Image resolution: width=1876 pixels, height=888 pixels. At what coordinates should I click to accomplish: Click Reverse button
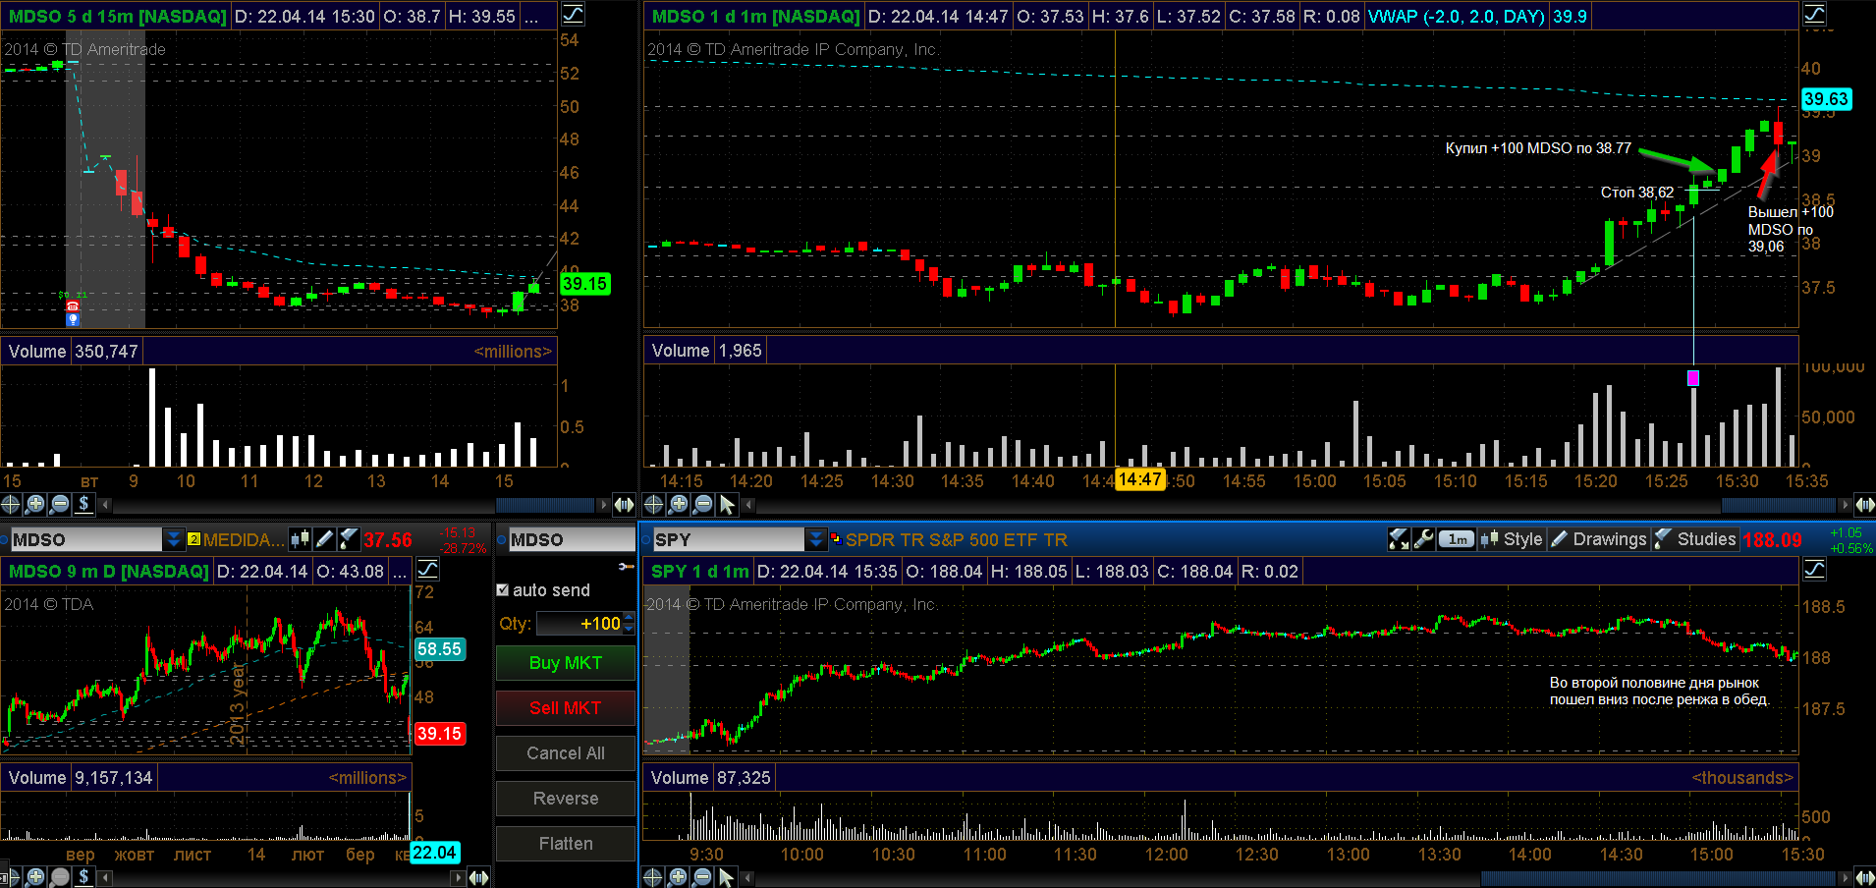pos(566,799)
